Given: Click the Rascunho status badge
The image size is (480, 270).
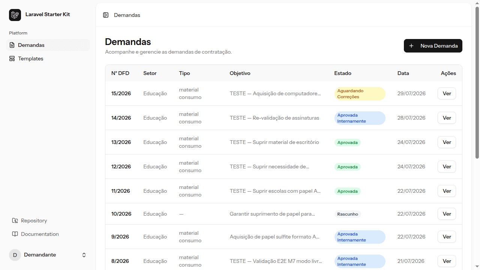Looking at the screenshot, I should 348,214.
